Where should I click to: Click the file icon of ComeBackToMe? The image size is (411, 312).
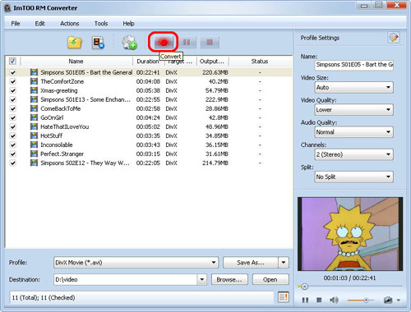click(34, 108)
